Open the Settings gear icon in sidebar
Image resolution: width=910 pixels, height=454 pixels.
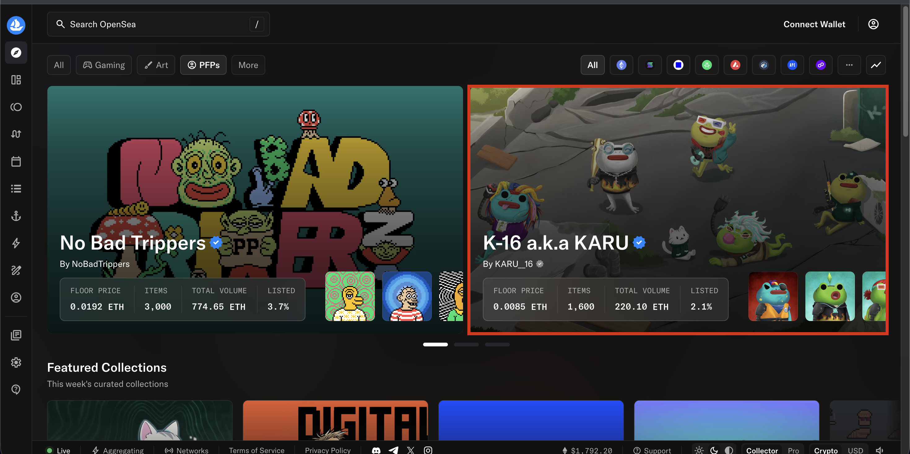[16, 362]
